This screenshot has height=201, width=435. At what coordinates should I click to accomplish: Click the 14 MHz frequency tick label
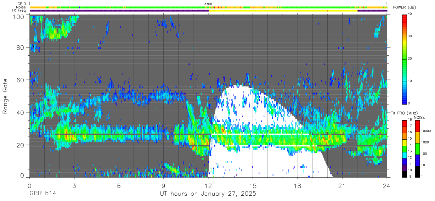pos(411,145)
